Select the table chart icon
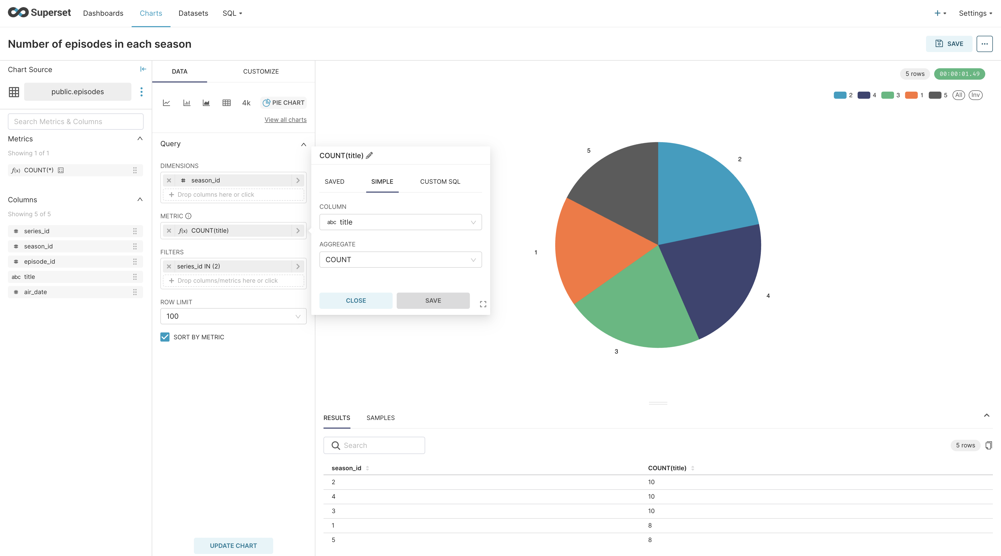Image resolution: width=1001 pixels, height=556 pixels. (226, 103)
